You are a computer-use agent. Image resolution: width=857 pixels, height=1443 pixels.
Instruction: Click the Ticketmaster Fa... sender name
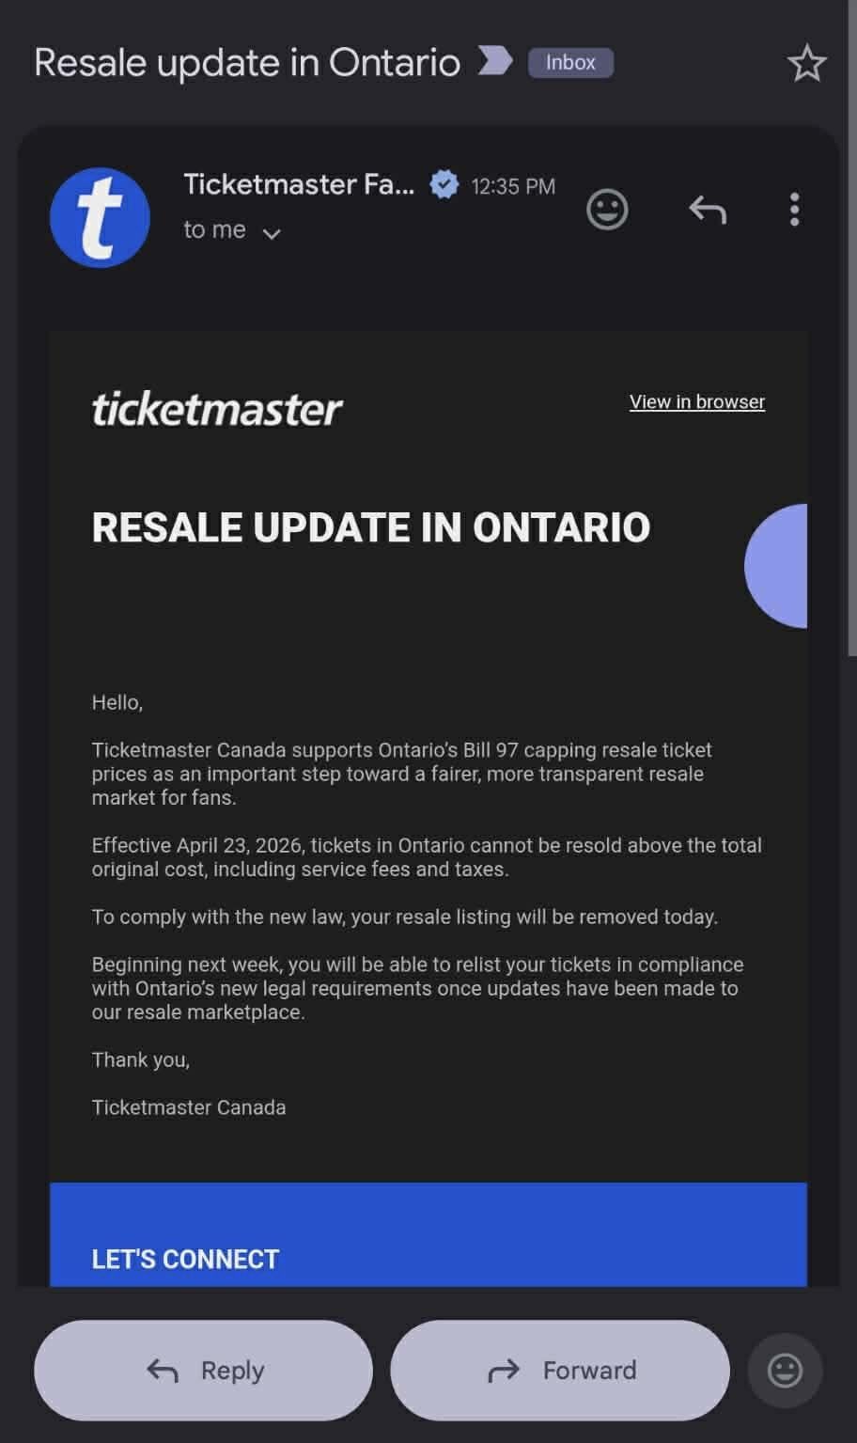[x=298, y=184]
